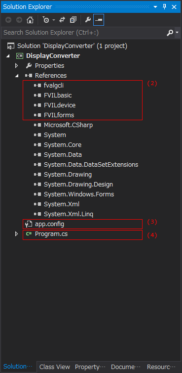Click the reference icon beside FVILbasic
182x373 pixels.
click(x=37, y=95)
